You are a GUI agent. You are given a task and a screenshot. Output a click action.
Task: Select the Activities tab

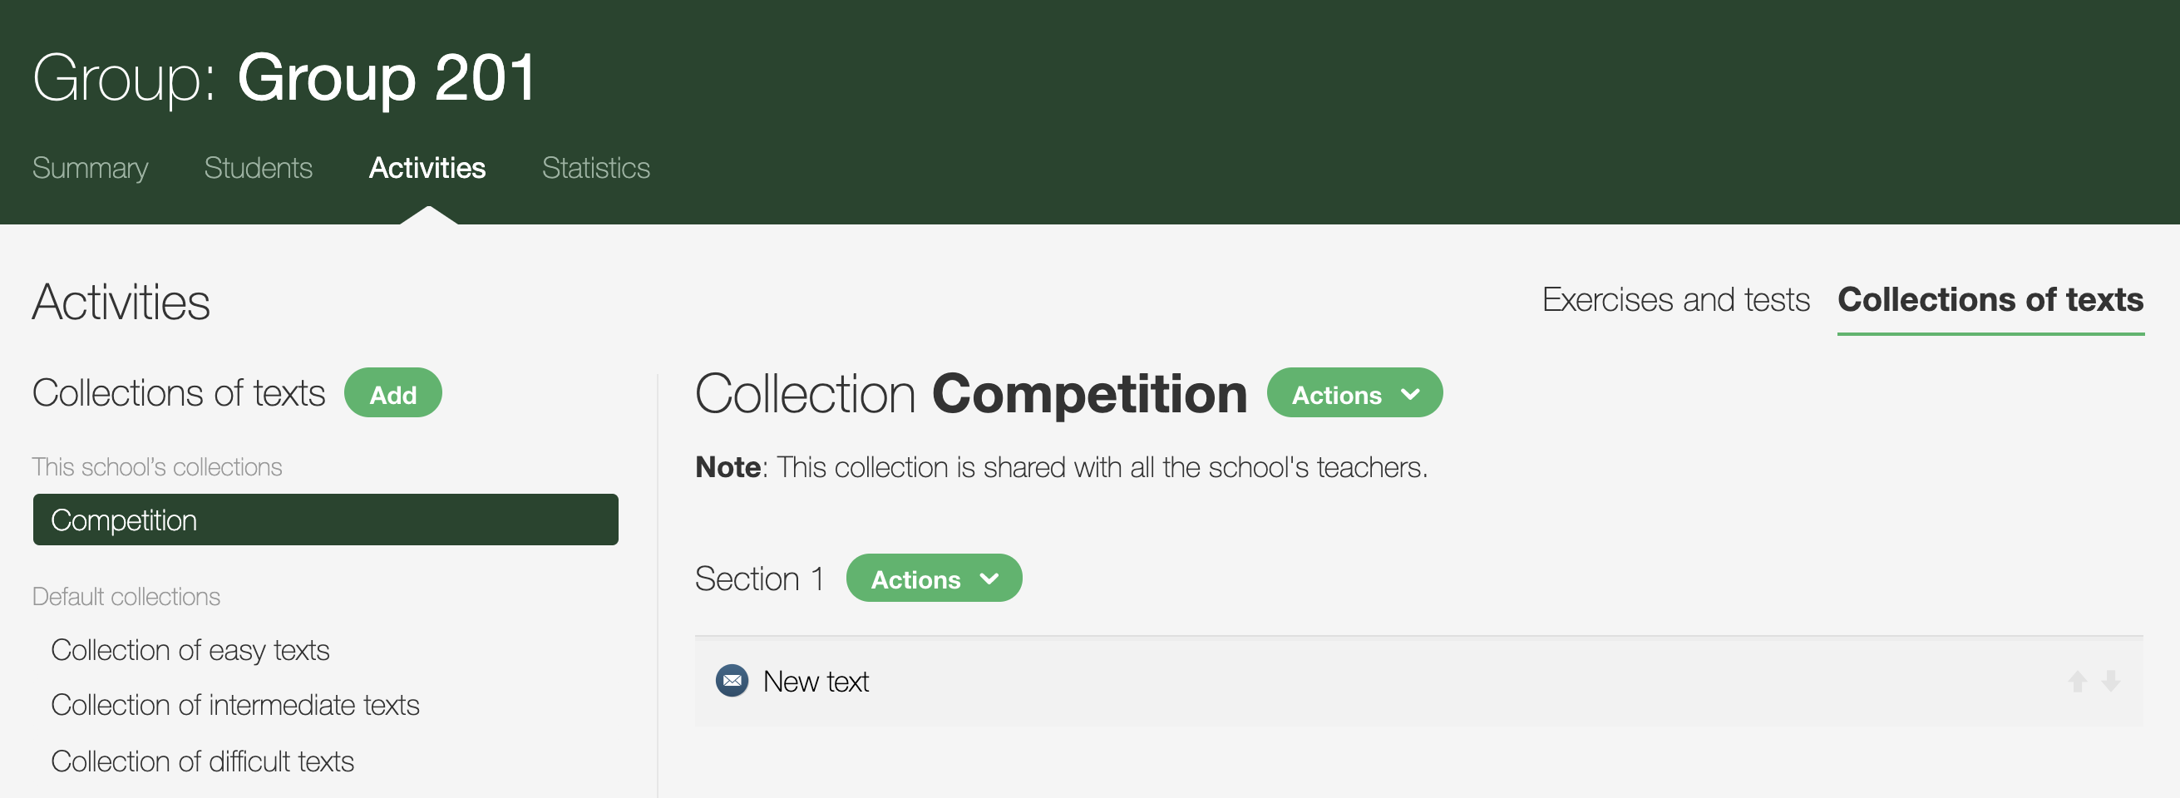click(427, 168)
